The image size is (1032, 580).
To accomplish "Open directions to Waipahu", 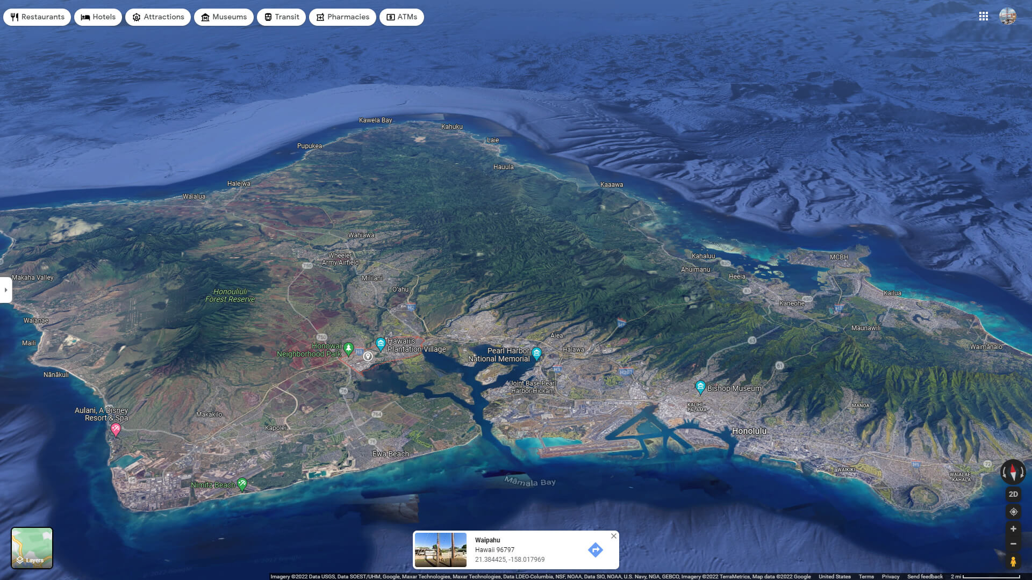I will (x=595, y=549).
